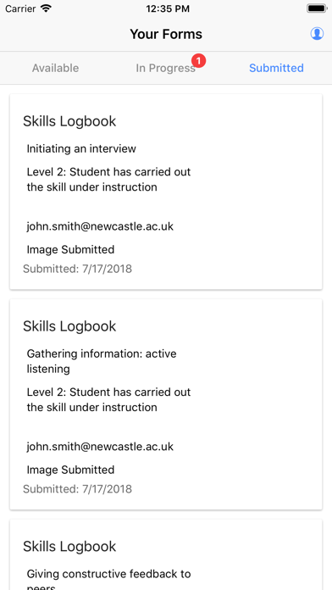Tap the first john.smith@newcastle.ac.uk email

click(100, 226)
